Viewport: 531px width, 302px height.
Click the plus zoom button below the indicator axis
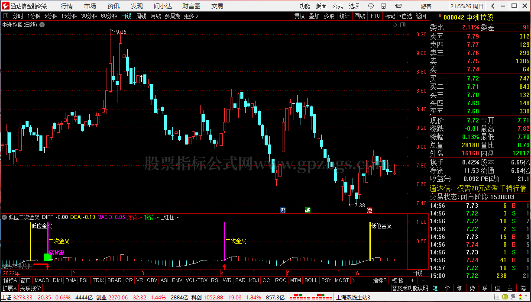412,280
